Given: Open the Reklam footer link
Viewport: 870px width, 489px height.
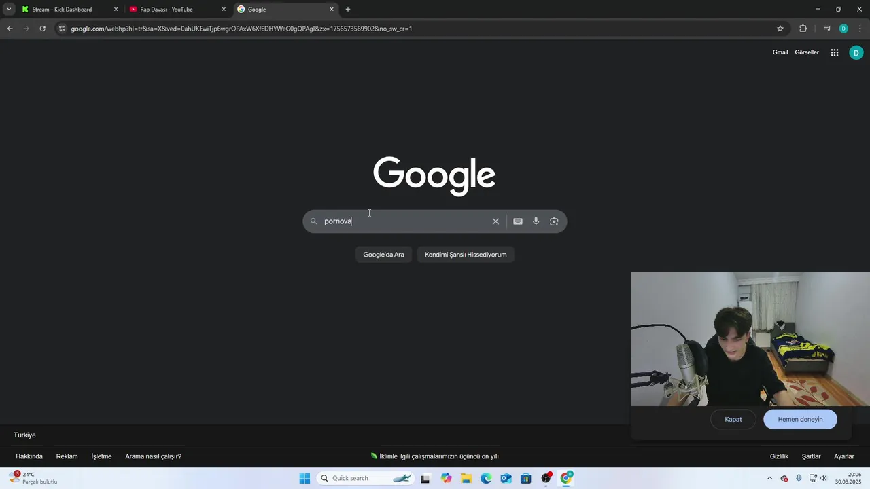Looking at the screenshot, I should [x=67, y=456].
